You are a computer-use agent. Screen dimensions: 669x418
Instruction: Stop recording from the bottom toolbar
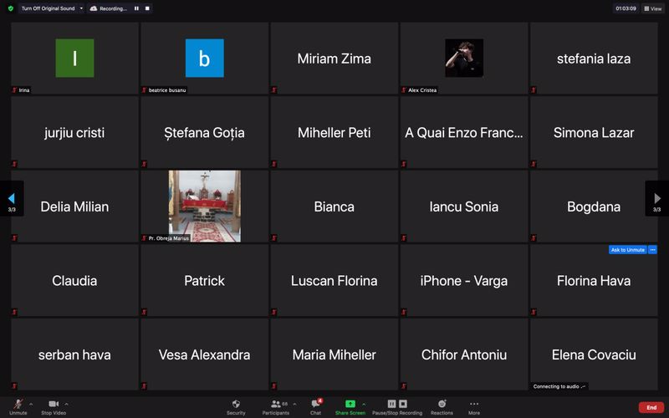[403, 404]
